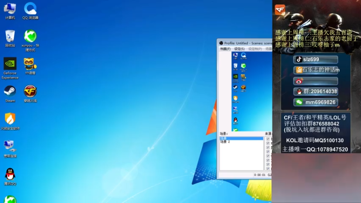361x203 pixels.
Task: Open 火绒安全软件 security icon
Action: (x=10, y=121)
